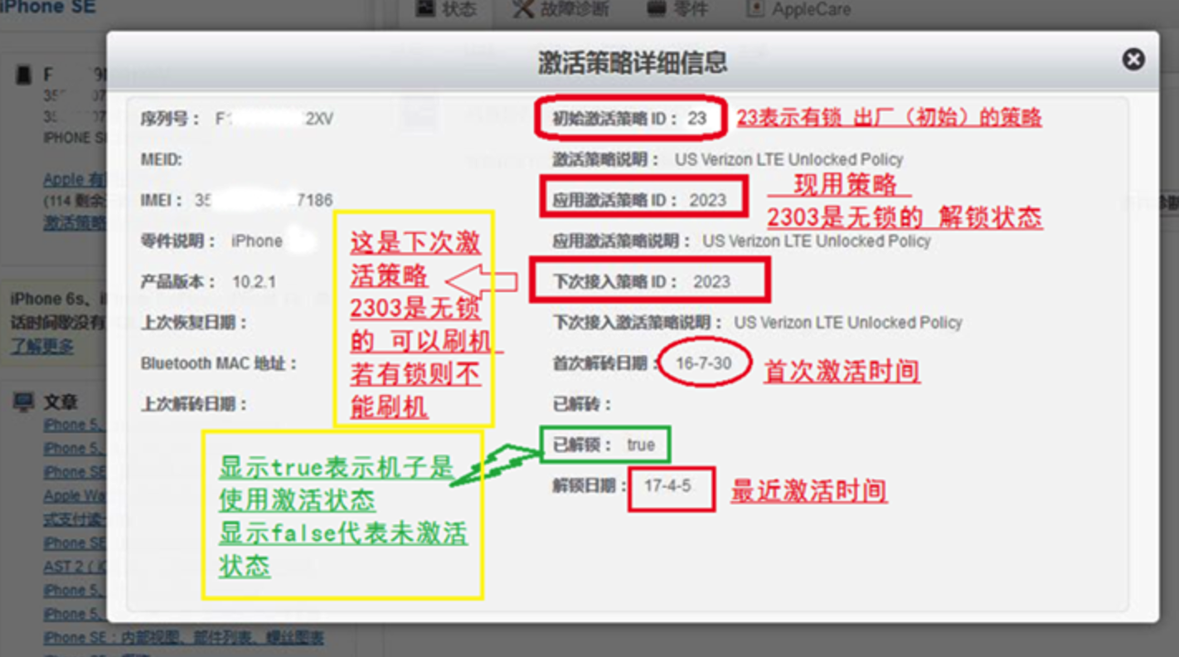
Task: Click the 已解锁 value true
Action: (x=641, y=445)
